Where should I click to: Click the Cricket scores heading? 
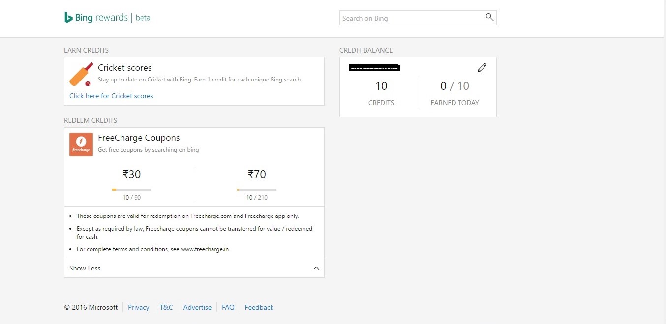(125, 68)
